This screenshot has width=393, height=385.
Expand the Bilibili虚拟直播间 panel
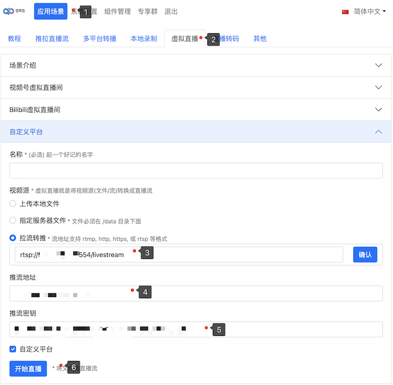(x=196, y=110)
